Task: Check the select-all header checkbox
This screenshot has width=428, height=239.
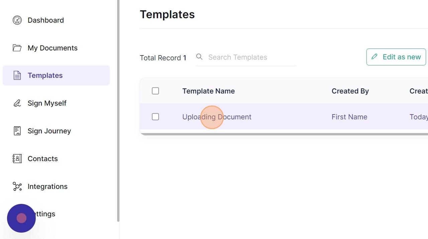Action: pos(155,91)
